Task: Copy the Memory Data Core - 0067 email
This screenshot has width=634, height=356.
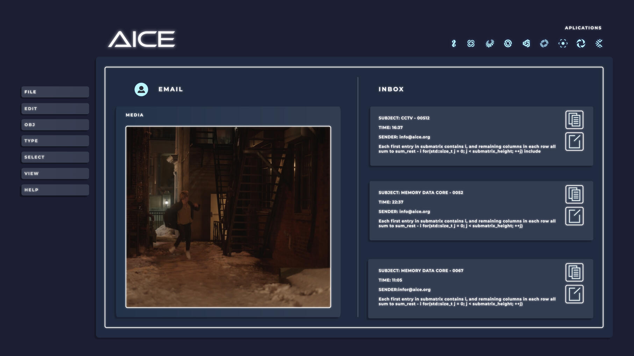Action: tap(574, 273)
